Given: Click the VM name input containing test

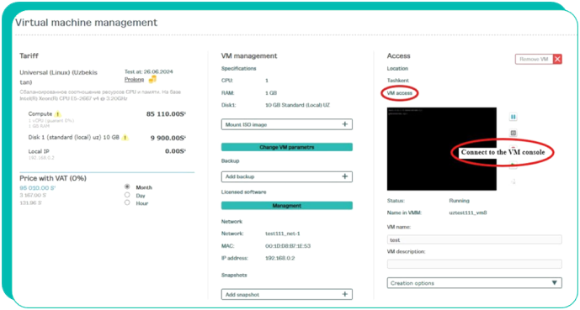Looking at the screenshot, I should coord(475,240).
